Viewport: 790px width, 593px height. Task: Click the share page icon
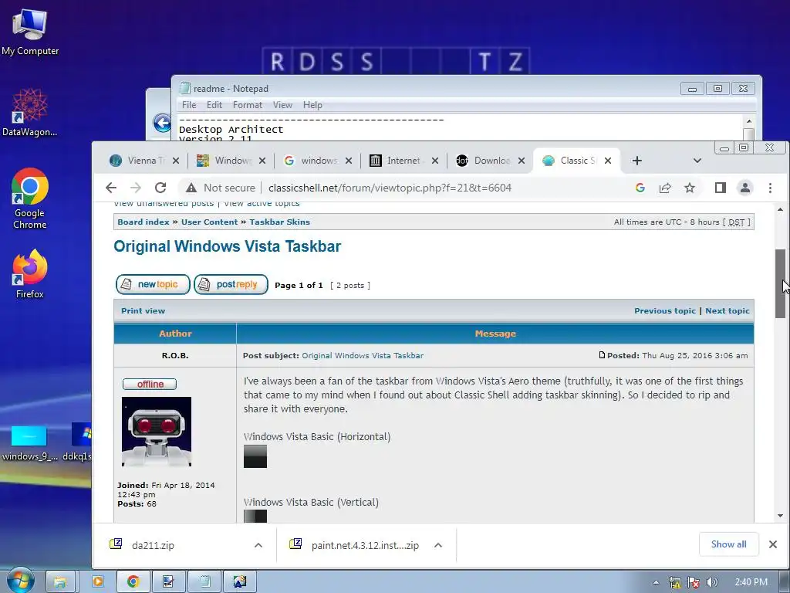[664, 188]
